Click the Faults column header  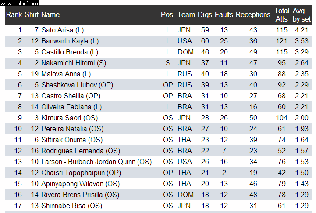224,15
